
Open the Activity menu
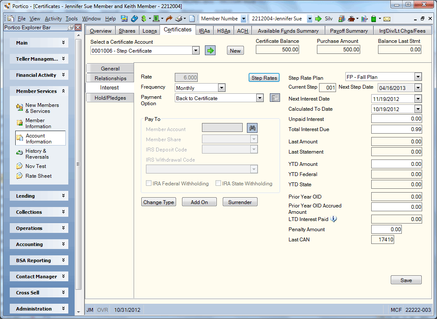[x=53, y=19]
